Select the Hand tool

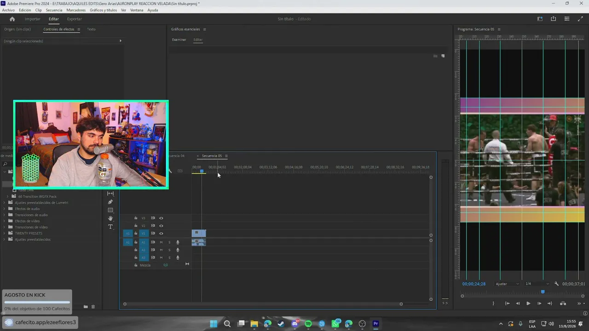(110, 218)
